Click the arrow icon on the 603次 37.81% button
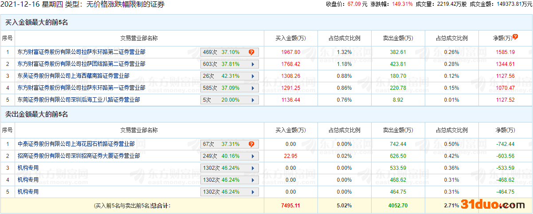The image size is (533, 214). click(x=252, y=64)
